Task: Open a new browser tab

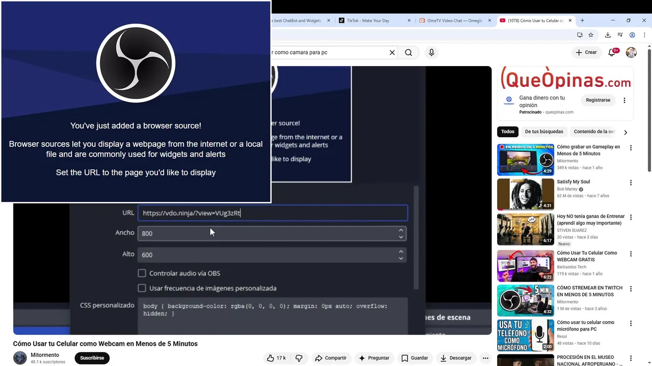Action: coord(582,20)
